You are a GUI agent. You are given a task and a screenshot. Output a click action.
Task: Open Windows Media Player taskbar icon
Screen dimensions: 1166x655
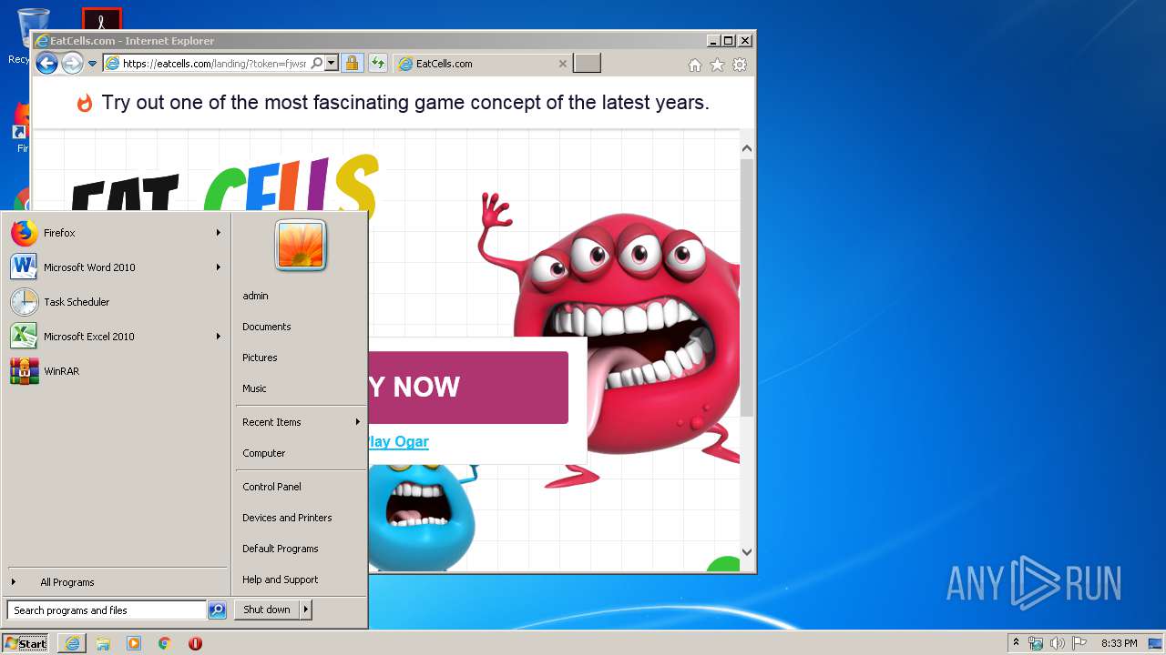pos(134,643)
